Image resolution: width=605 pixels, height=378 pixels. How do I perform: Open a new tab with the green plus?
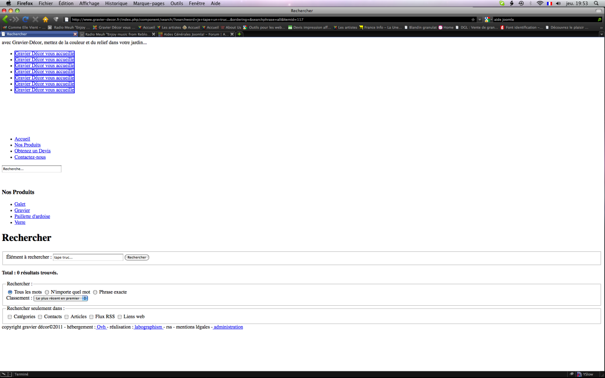click(239, 34)
